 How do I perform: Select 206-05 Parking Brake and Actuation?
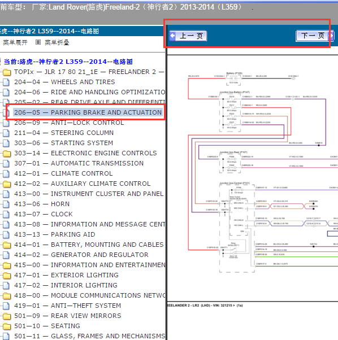88,112
